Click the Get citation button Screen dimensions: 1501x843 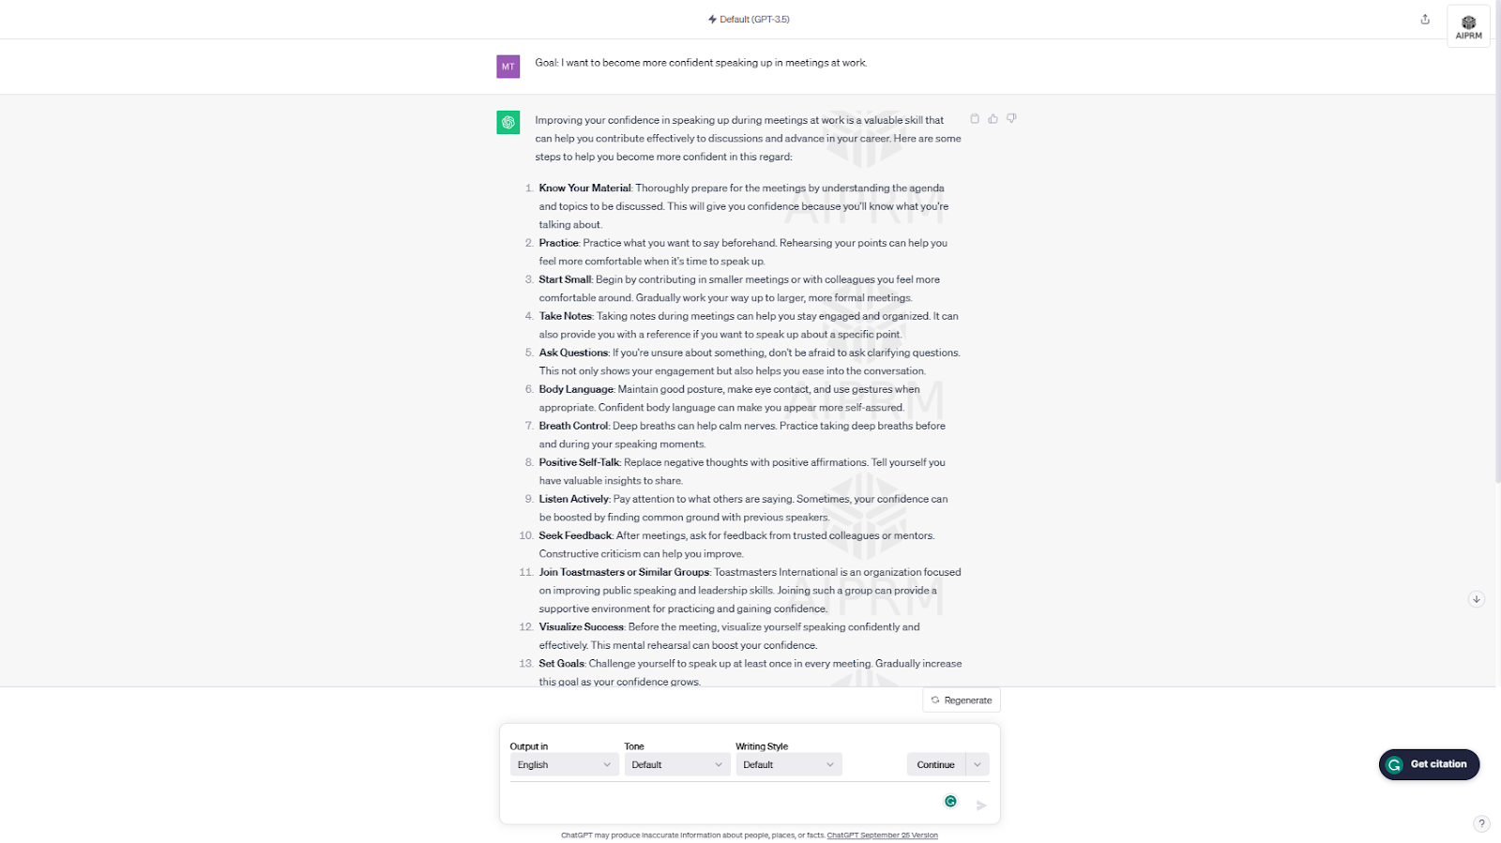(x=1429, y=764)
